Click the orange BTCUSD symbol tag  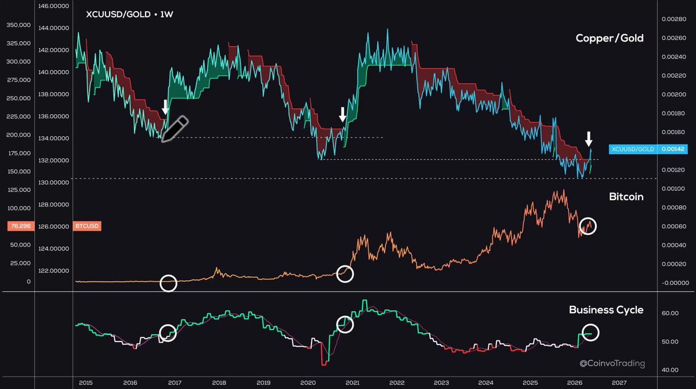coord(87,226)
